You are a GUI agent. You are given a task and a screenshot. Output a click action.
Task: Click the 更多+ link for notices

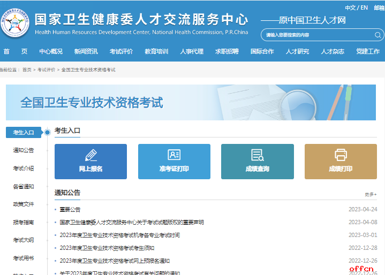(x=371, y=195)
